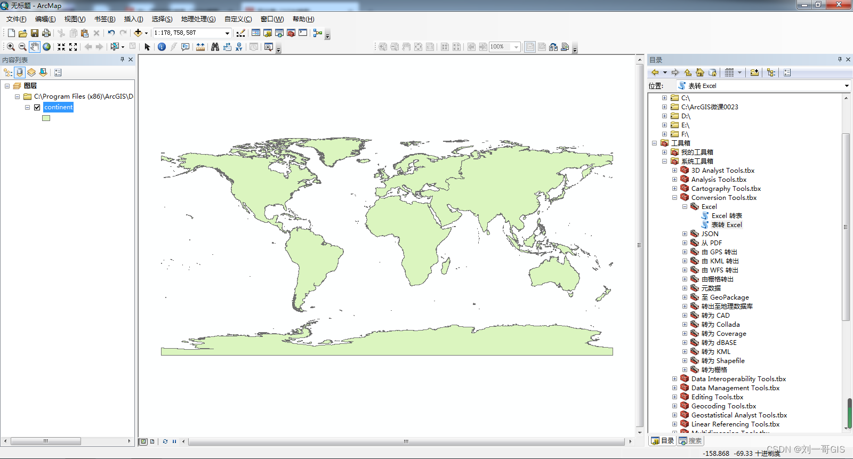
Task: Collapse the Conversion Tools.tbx node
Action: (x=675, y=198)
